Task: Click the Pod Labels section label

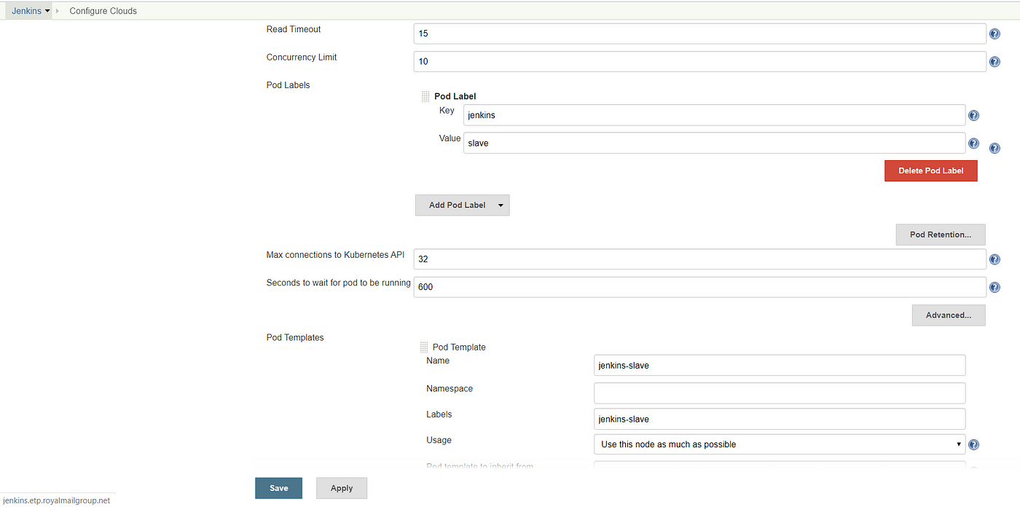Action: click(x=288, y=85)
